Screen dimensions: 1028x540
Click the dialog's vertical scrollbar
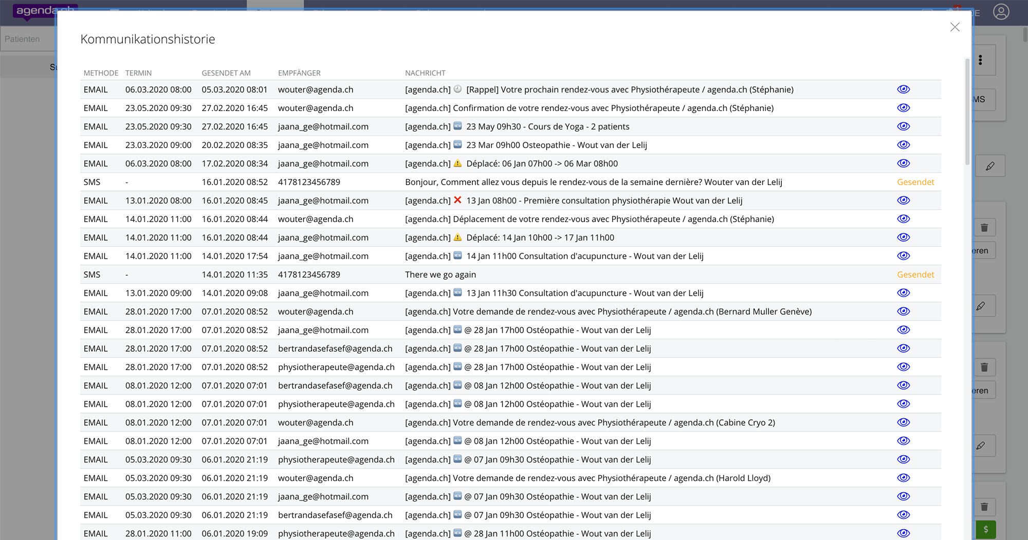(x=967, y=112)
